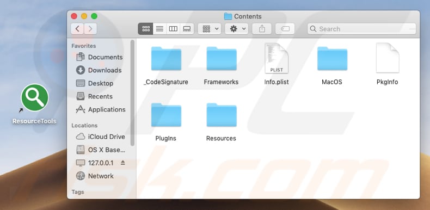This screenshot has width=430, height=210.
Task: Select the PkgInfo file icon
Action: click(x=388, y=58)
